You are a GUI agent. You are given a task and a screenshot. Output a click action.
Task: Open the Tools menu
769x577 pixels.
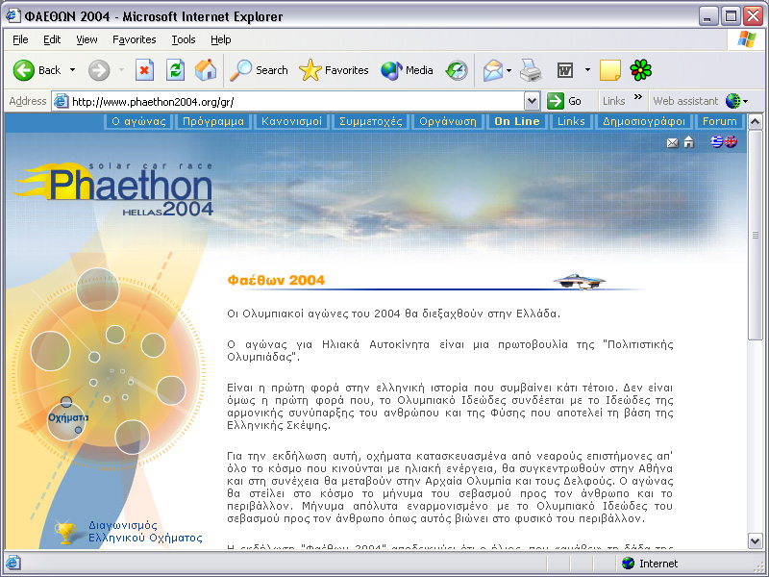[184, 39]
